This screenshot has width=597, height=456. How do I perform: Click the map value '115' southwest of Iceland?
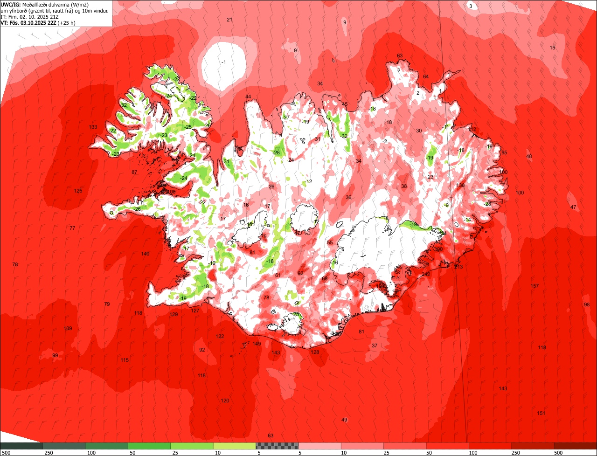click(x=125, y=360)
